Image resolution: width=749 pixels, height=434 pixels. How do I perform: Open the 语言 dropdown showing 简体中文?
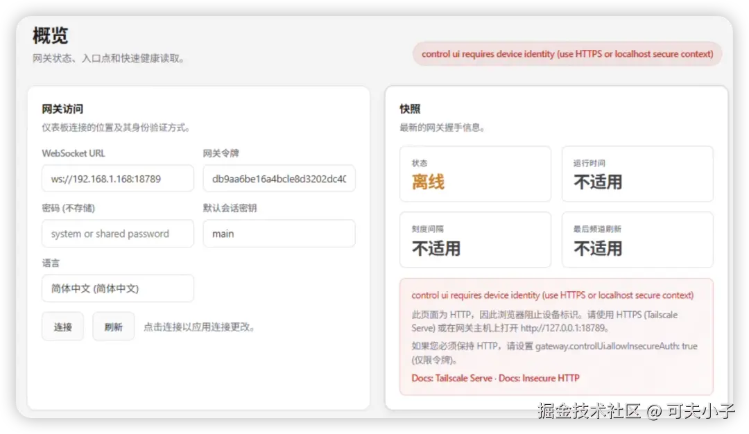click(x=117, y=288)
